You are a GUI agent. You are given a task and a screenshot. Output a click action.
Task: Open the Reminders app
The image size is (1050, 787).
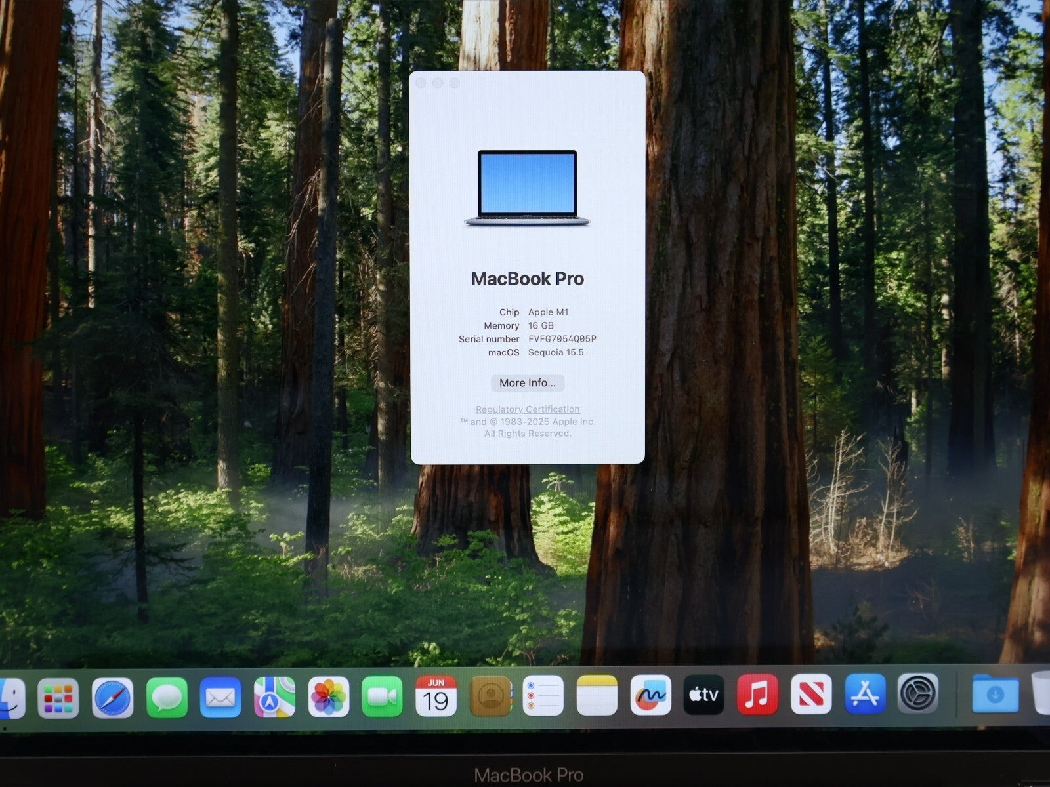(543, 695)
